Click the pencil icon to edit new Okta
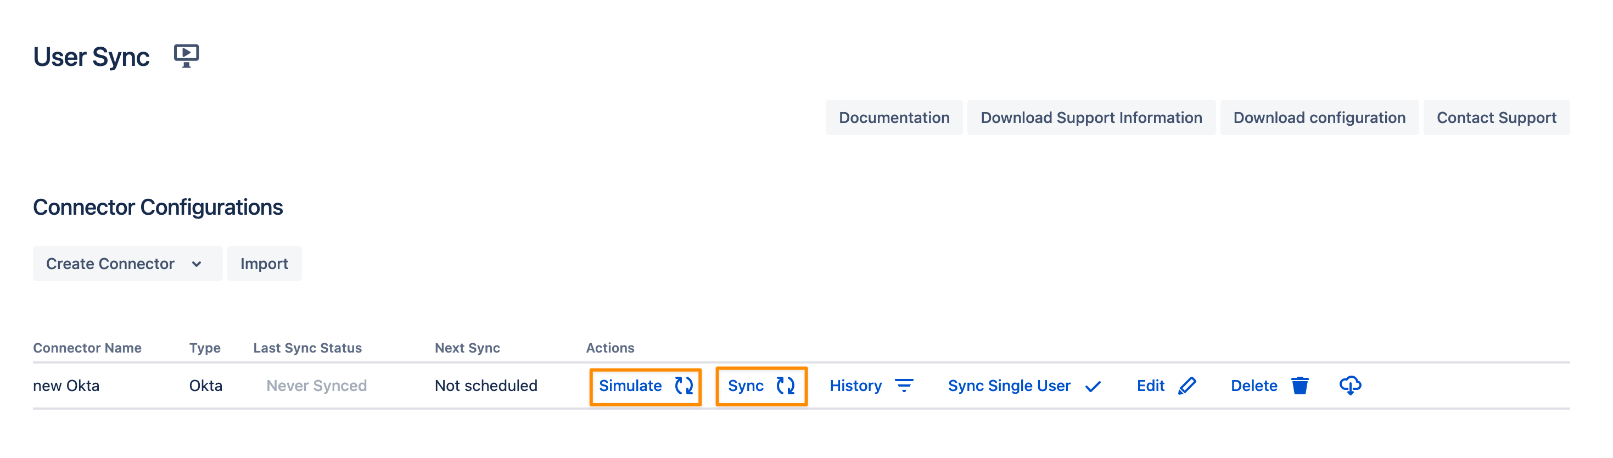 pos(1186,386)
